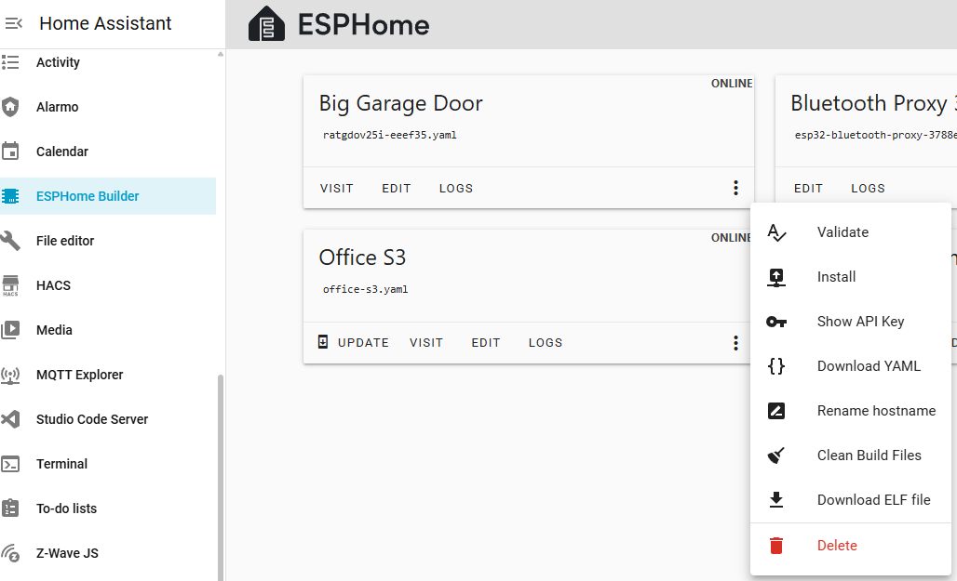Click the File editor wrench icon

pos(10,241)
